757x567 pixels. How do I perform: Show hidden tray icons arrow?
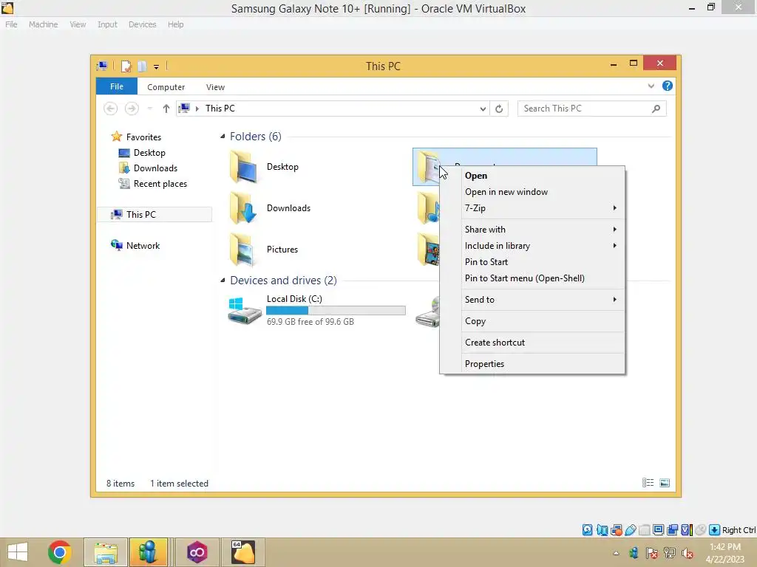pos(616,553)
